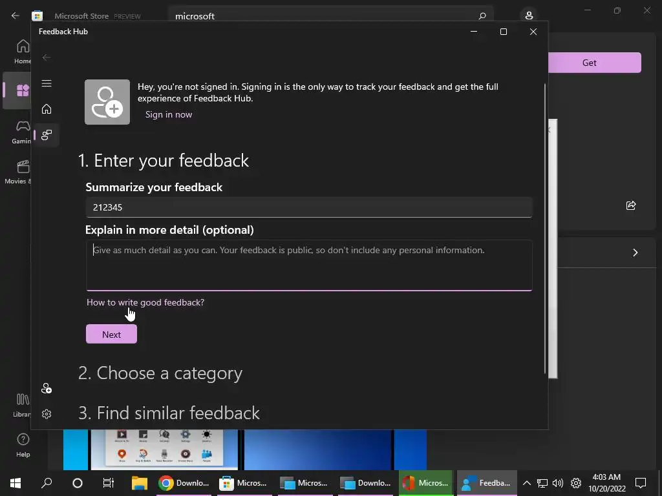Open Feedback Hub hamburger menu
The image size is (662, 496).
(x=47, y=83)
